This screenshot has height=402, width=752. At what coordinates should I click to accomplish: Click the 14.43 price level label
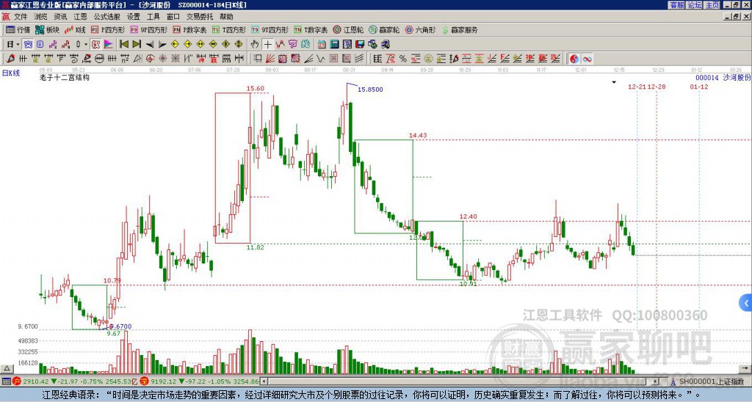[418, 135]
